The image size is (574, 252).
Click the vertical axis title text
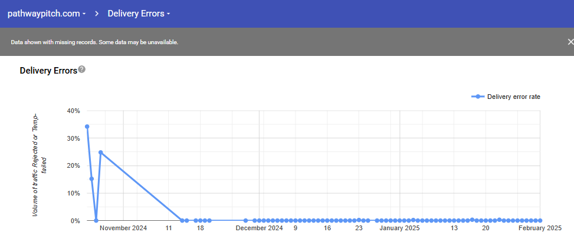click(39, 165)
